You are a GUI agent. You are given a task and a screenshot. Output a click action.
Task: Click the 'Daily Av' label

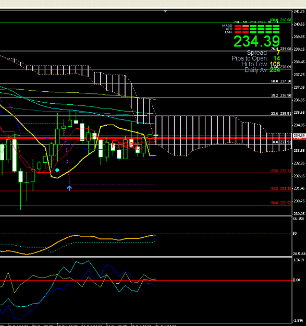[256, 70]
